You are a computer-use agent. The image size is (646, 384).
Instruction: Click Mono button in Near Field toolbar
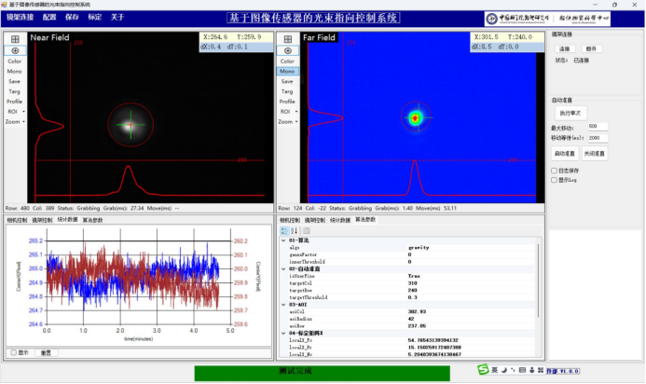coord(14,71)
